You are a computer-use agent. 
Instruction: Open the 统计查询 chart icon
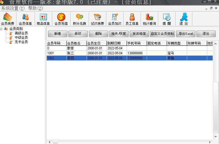[x=149, y=17]
